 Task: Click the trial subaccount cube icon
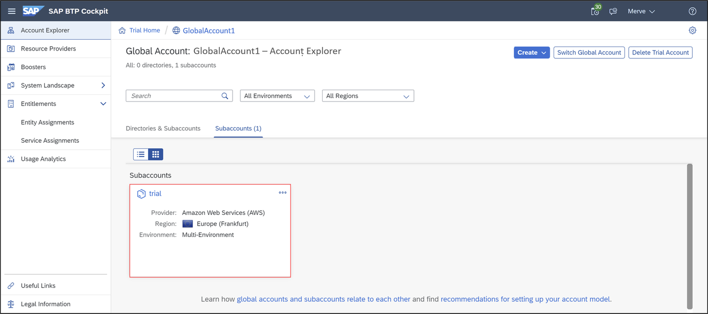click(x=141, y=194)
